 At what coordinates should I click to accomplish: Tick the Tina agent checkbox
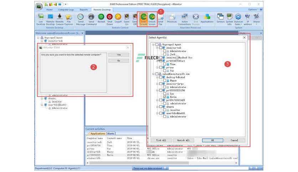[x=165, y=64]
